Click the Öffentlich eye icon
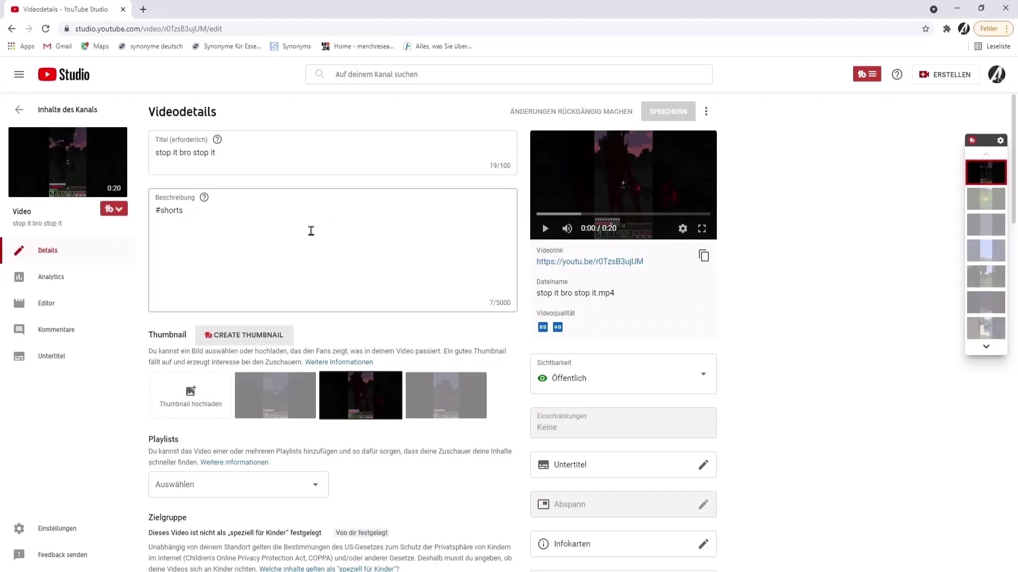Image resolution: width=1018 pixels, height=572 pixels. [542, 378]
